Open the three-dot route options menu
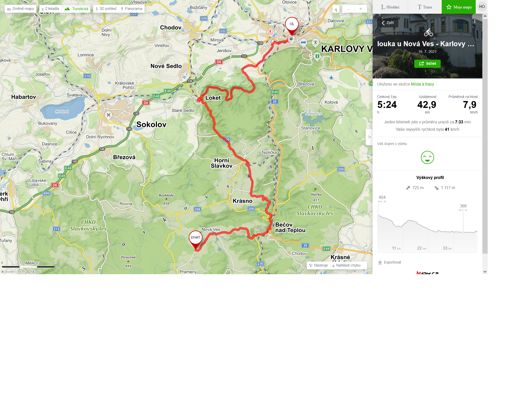509x393 pixels. (x=474, y=21)
